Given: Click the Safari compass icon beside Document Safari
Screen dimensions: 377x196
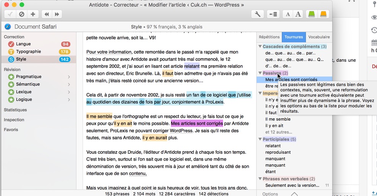Looking at the screenshot, I should click(x=8, y=27).
